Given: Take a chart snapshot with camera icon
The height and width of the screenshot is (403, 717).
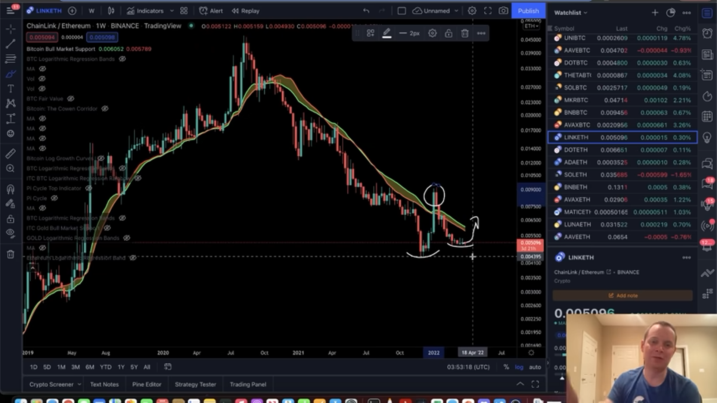Looking at the screenshot, I should (503, 11).
